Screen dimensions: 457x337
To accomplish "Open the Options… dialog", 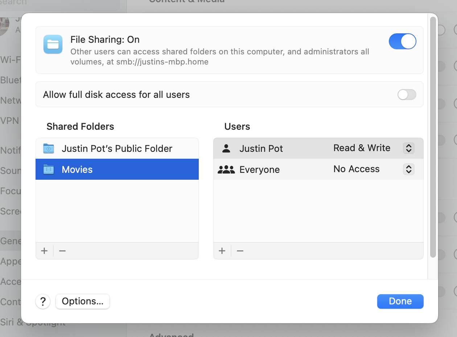I will pos(83,301).
